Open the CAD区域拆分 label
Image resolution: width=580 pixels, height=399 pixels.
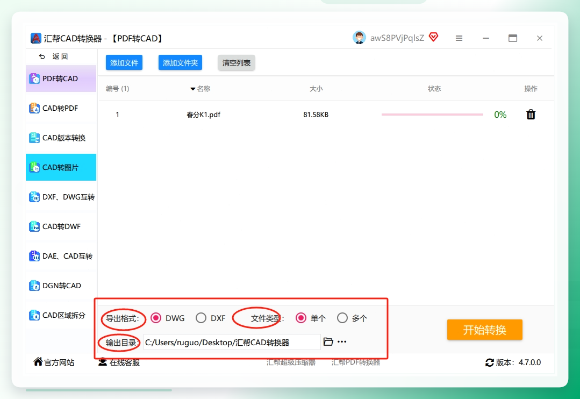pos(64,315)
